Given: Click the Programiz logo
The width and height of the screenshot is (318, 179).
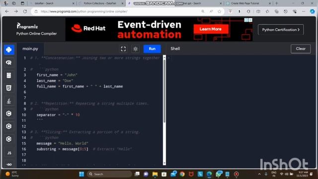Looking at the screenshot, I should click(27, 26).
